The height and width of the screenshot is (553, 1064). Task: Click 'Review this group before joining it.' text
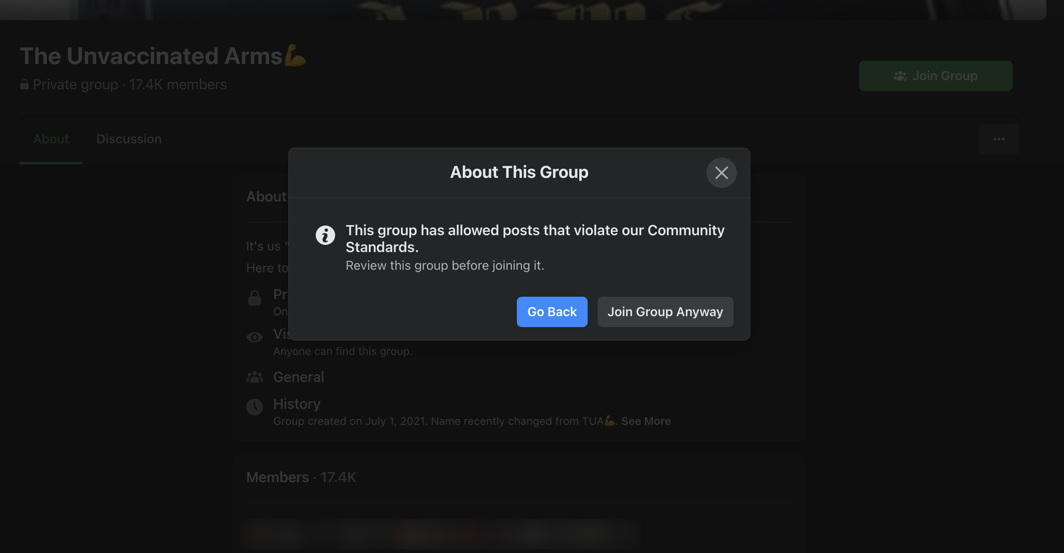(445, 266)
